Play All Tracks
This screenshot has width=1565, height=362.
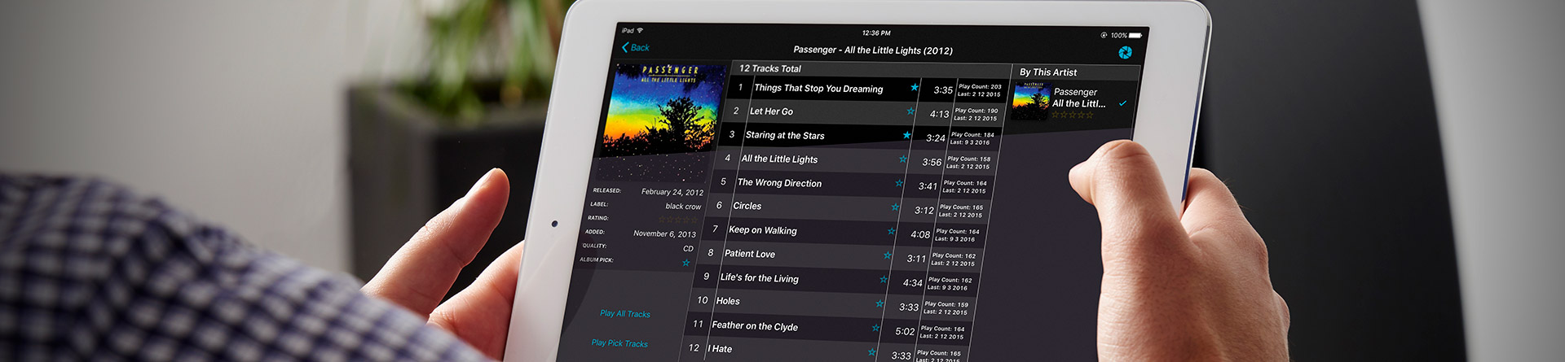(x=625, y=313)
